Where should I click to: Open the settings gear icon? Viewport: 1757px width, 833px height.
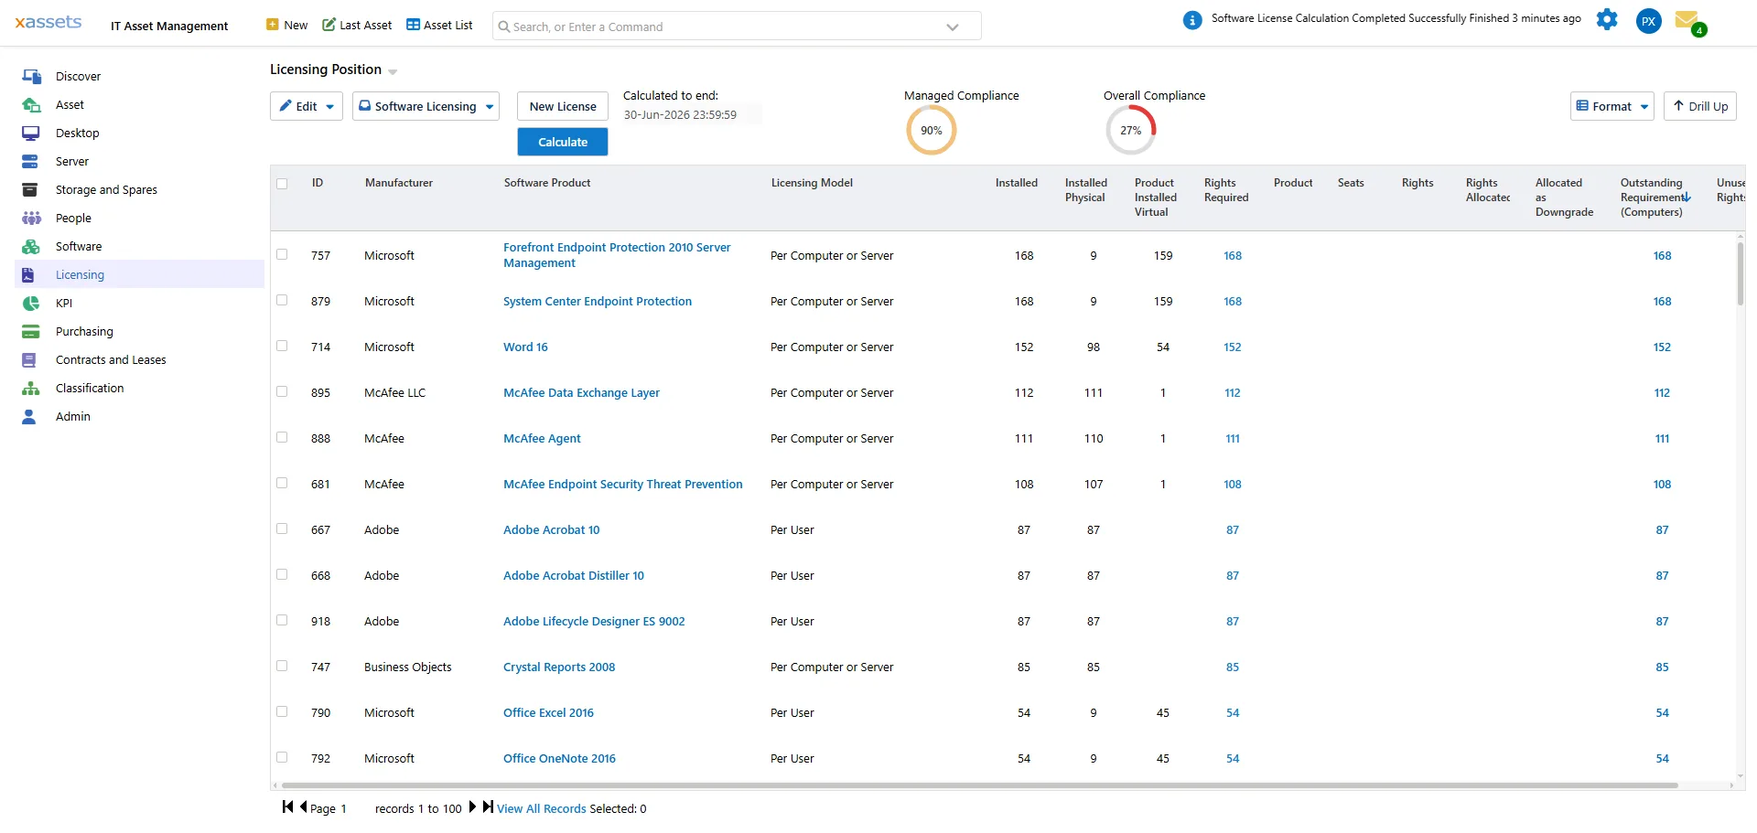pyautogui.click(x=1607, y=19)
